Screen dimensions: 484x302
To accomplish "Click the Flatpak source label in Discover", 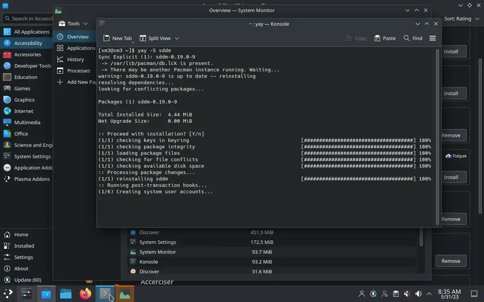I will click(x=456, y=156).
